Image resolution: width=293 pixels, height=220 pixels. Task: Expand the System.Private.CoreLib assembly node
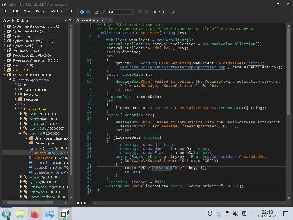[x=5, y=26]
